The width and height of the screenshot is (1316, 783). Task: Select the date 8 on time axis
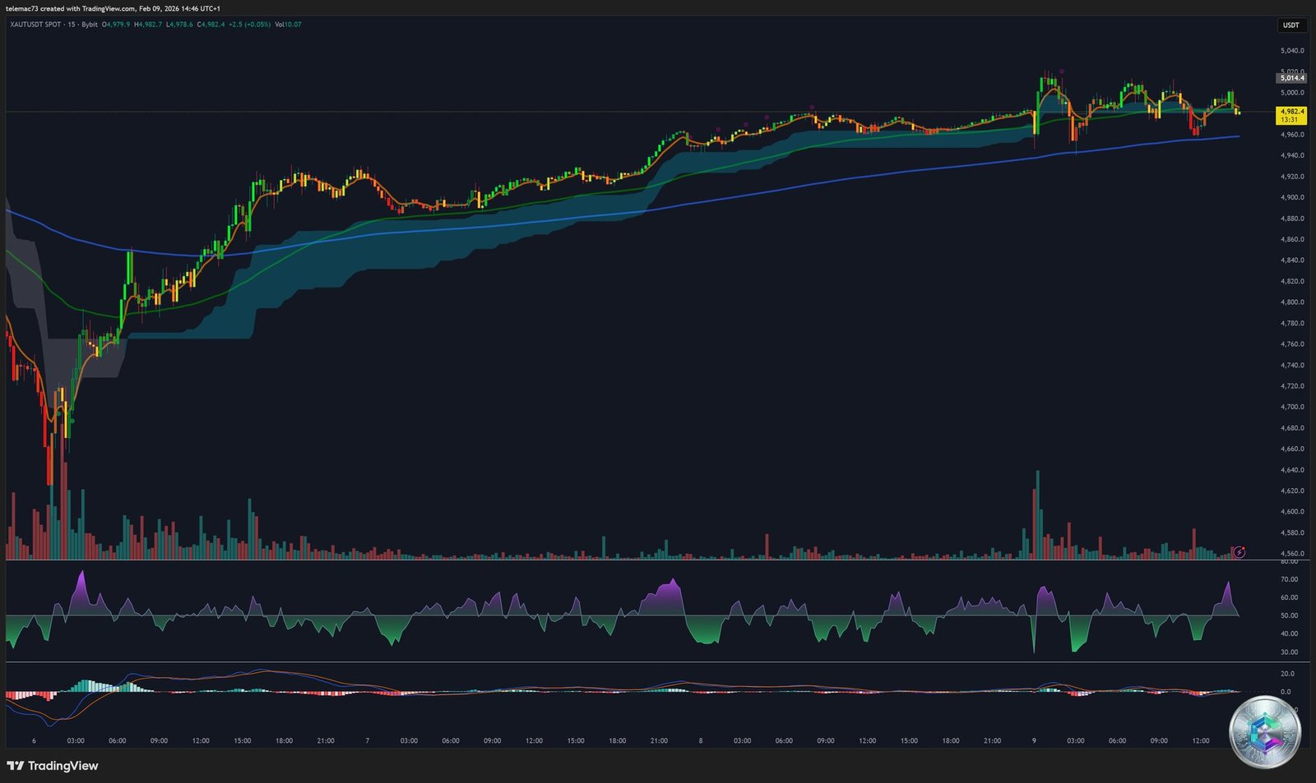pos(701,740)
